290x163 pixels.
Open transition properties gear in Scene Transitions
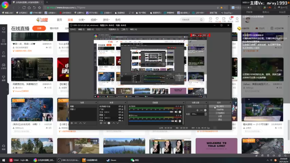coord(205,110)
